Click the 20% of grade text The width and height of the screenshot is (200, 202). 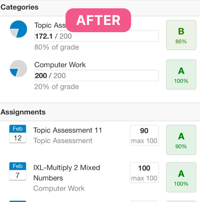tap(57, 87)
